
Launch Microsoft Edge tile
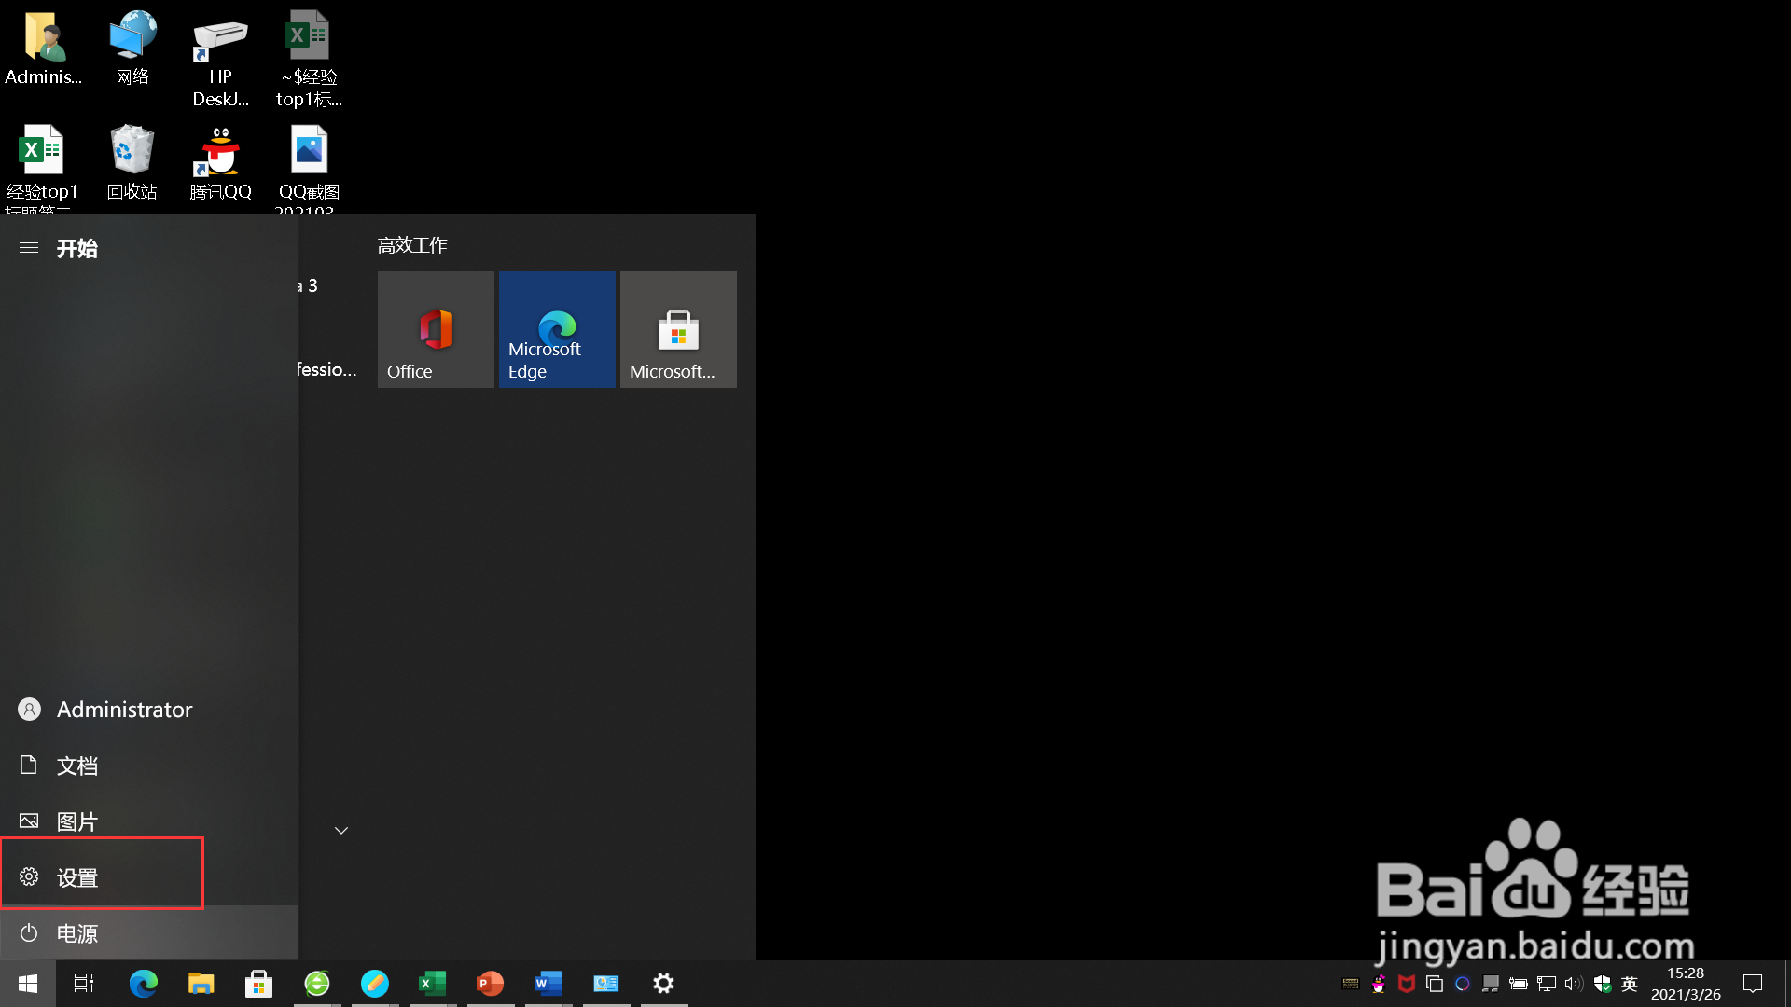pos(557,329)
